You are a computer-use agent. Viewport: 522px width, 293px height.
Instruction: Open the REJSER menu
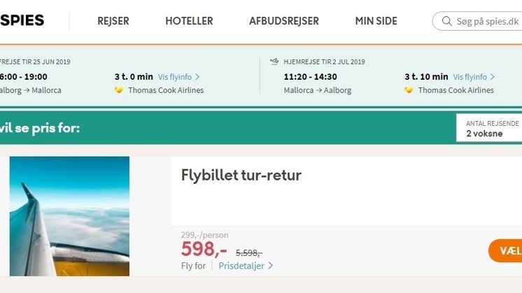coord(113,21)
